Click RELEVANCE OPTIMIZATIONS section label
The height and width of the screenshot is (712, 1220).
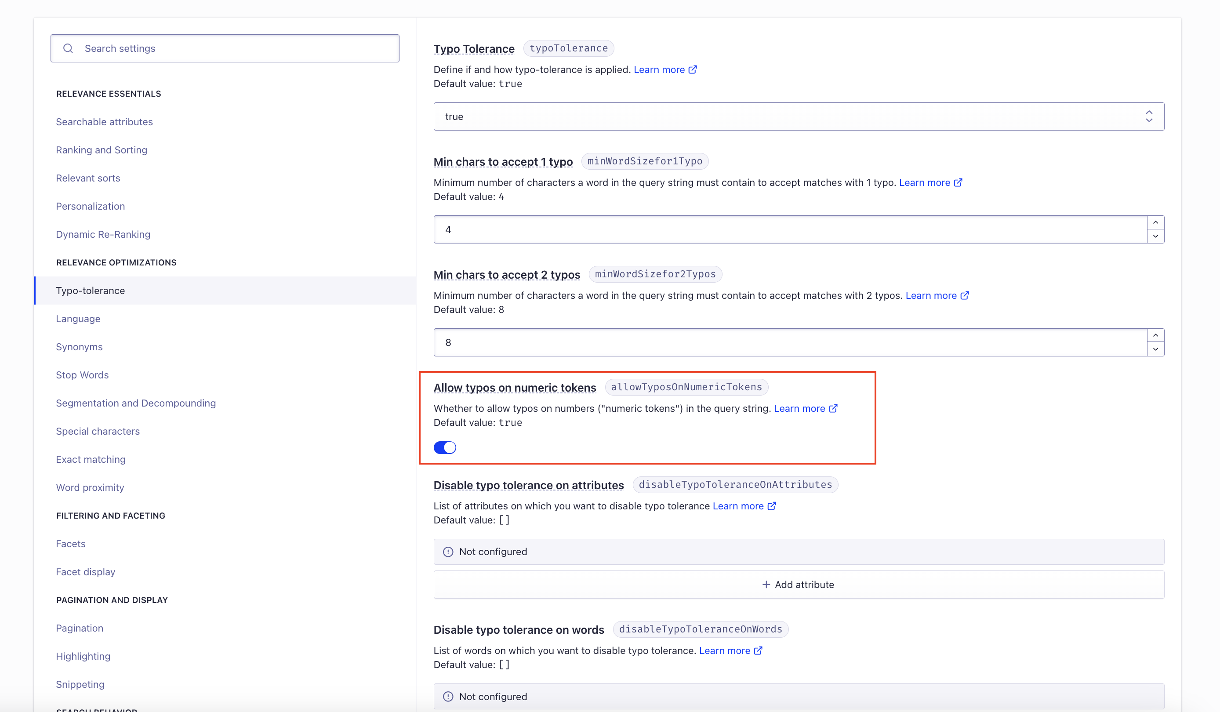tap(116, 263)
